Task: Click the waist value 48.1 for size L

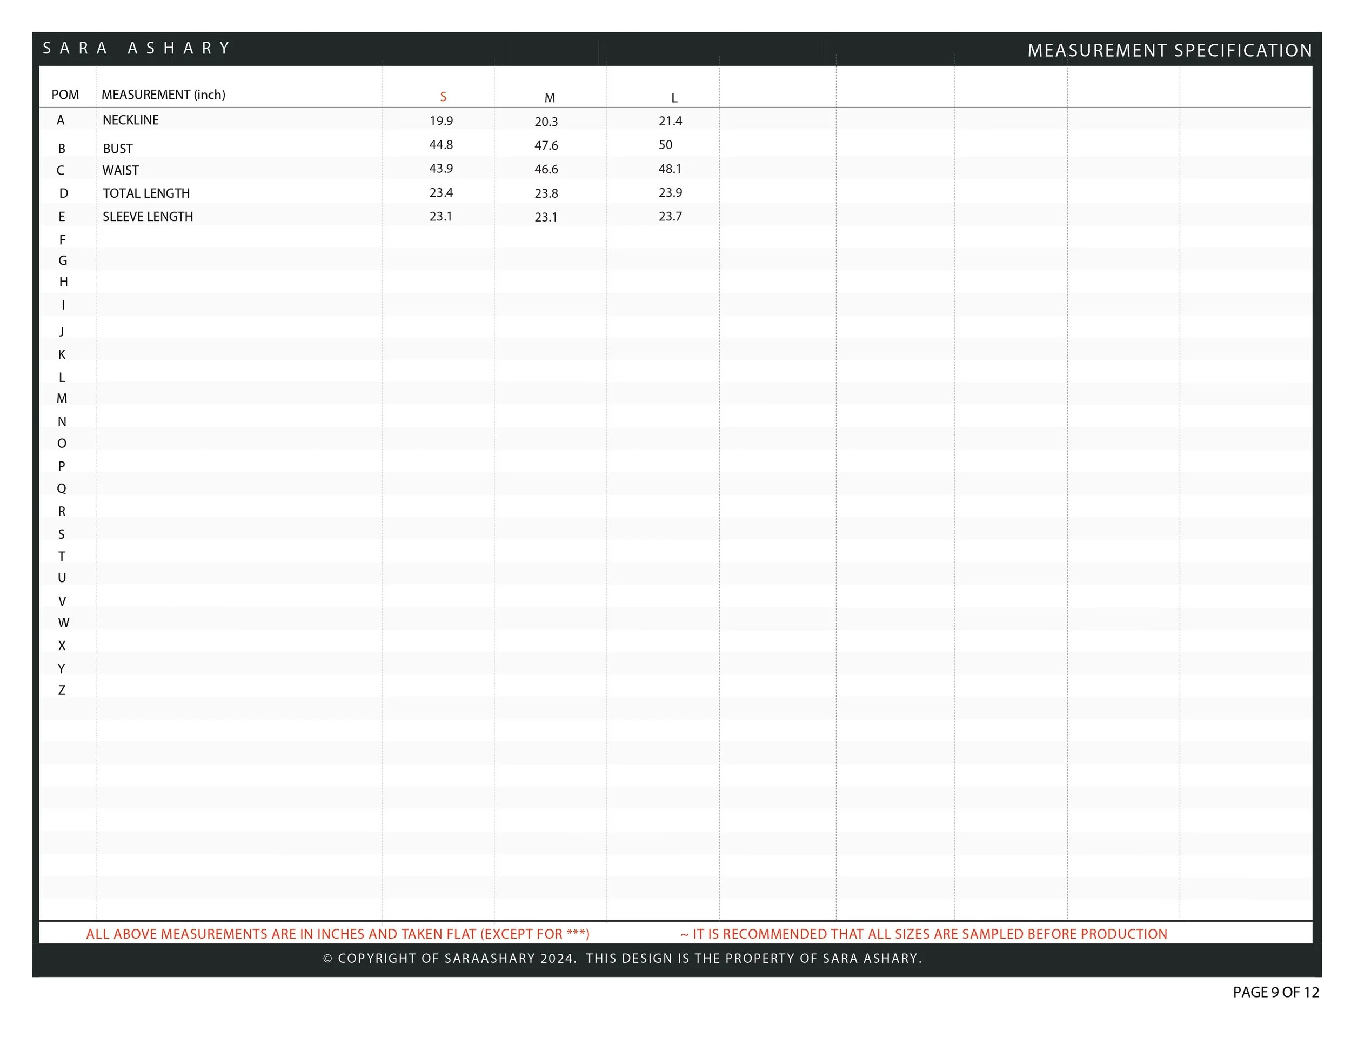Action: [670, 169]
